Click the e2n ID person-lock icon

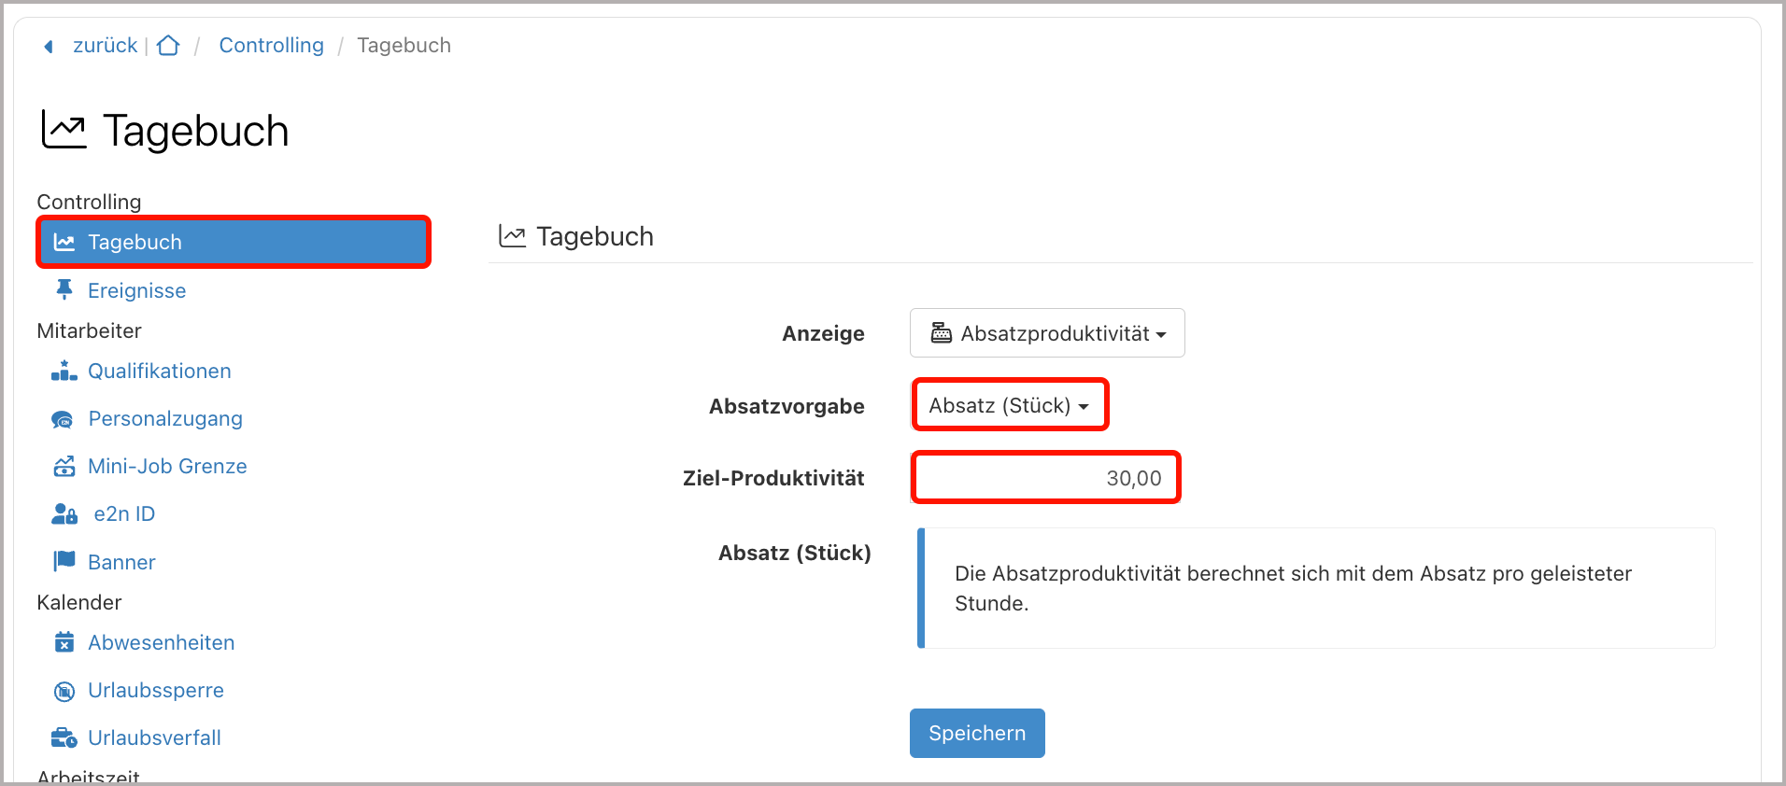coord(64,513)
